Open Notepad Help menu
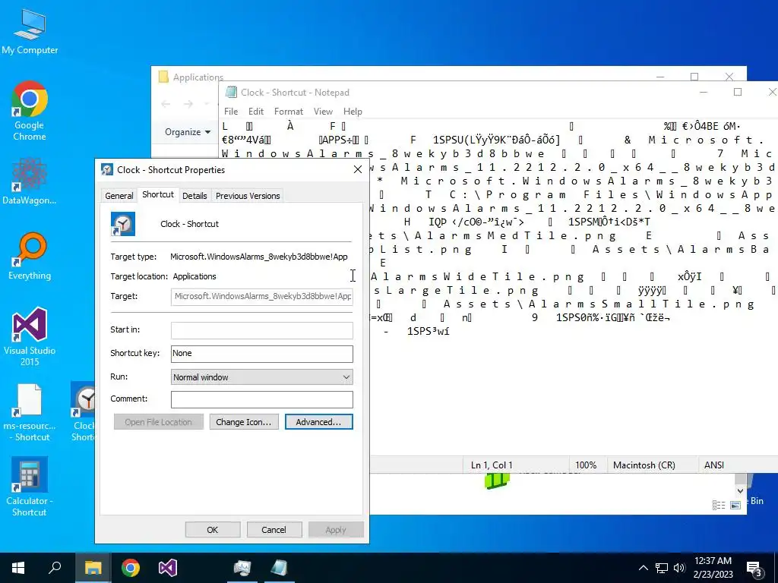778x583 pixels. click(x=353, y=112)
